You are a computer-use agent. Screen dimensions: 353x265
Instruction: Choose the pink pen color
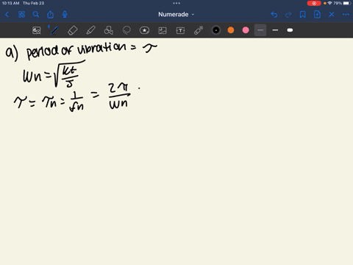246,30
